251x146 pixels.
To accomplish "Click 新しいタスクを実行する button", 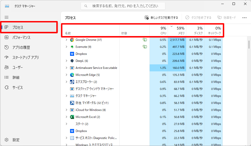I will [x=161, y=18].
